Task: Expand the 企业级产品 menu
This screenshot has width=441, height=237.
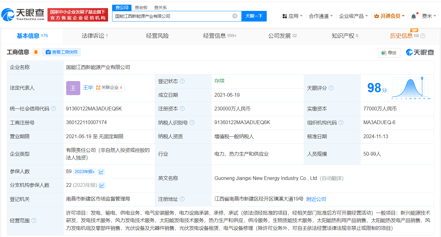Action: (353, 16)
